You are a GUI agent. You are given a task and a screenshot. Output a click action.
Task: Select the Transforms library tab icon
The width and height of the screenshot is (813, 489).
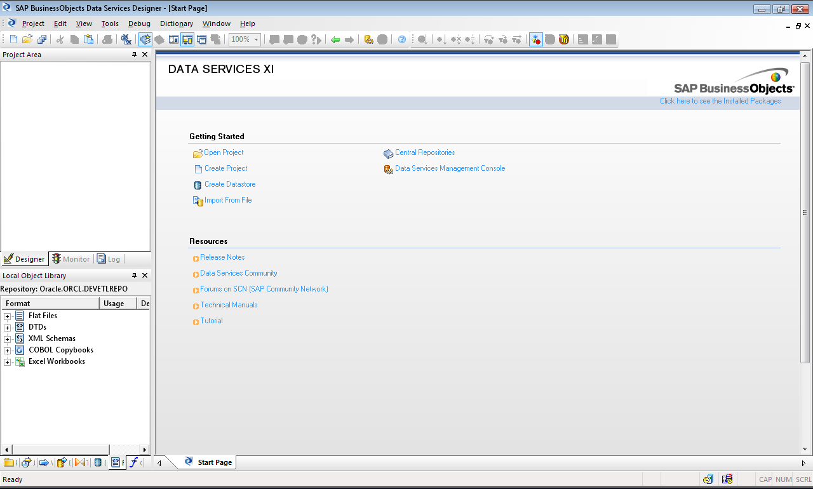tap(80, 462)
